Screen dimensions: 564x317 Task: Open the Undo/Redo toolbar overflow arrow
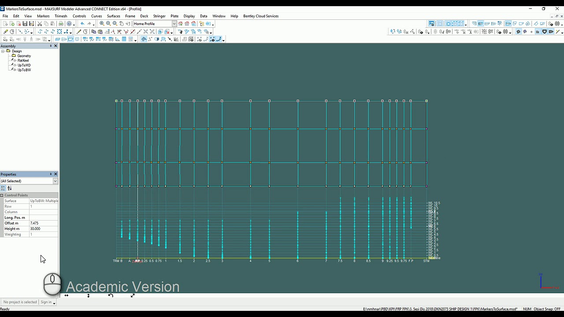click(93, 24)
